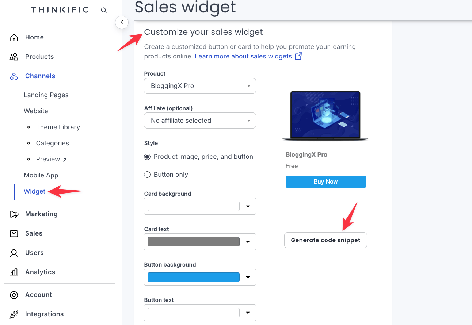Select the Analytics chart icon

pos(14,272)
